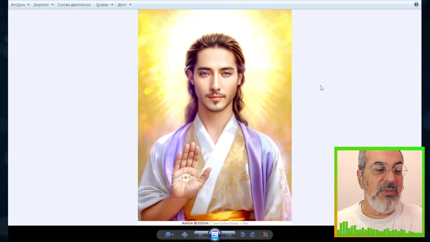Click the Juan Carlos García credit text

pyautogui.click(x=225, y=223)
